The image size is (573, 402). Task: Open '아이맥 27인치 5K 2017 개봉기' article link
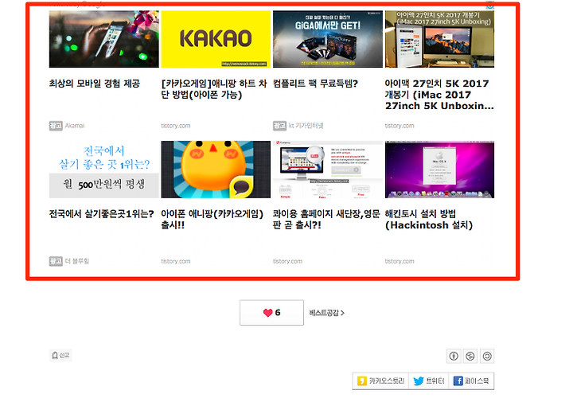pyautogui.click(x=439, y=95)
